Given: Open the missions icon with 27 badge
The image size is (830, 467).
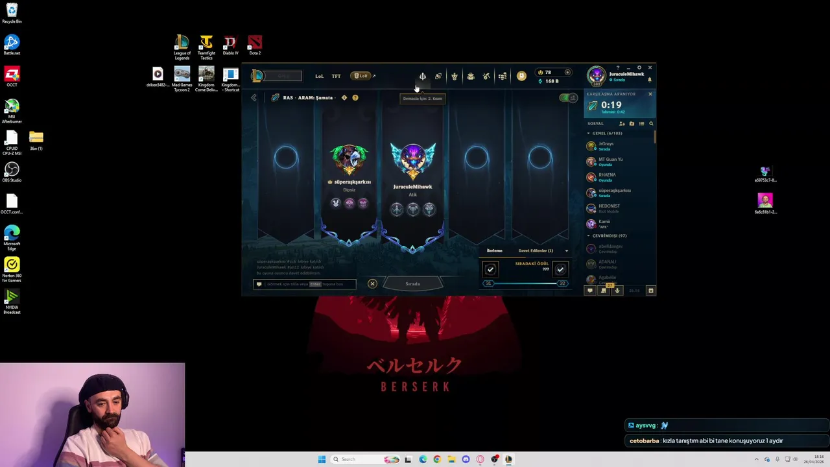Looking at the screenshot, I should (604, 291).
